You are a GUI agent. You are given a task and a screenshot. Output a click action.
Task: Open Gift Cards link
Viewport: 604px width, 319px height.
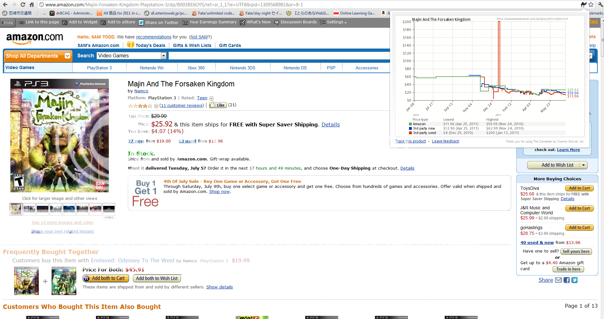pyautogui.click(x=230, y=45)
